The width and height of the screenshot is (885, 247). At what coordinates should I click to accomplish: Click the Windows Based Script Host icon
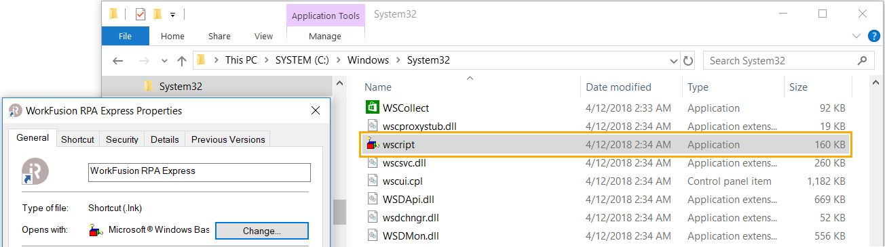[96, 230]
